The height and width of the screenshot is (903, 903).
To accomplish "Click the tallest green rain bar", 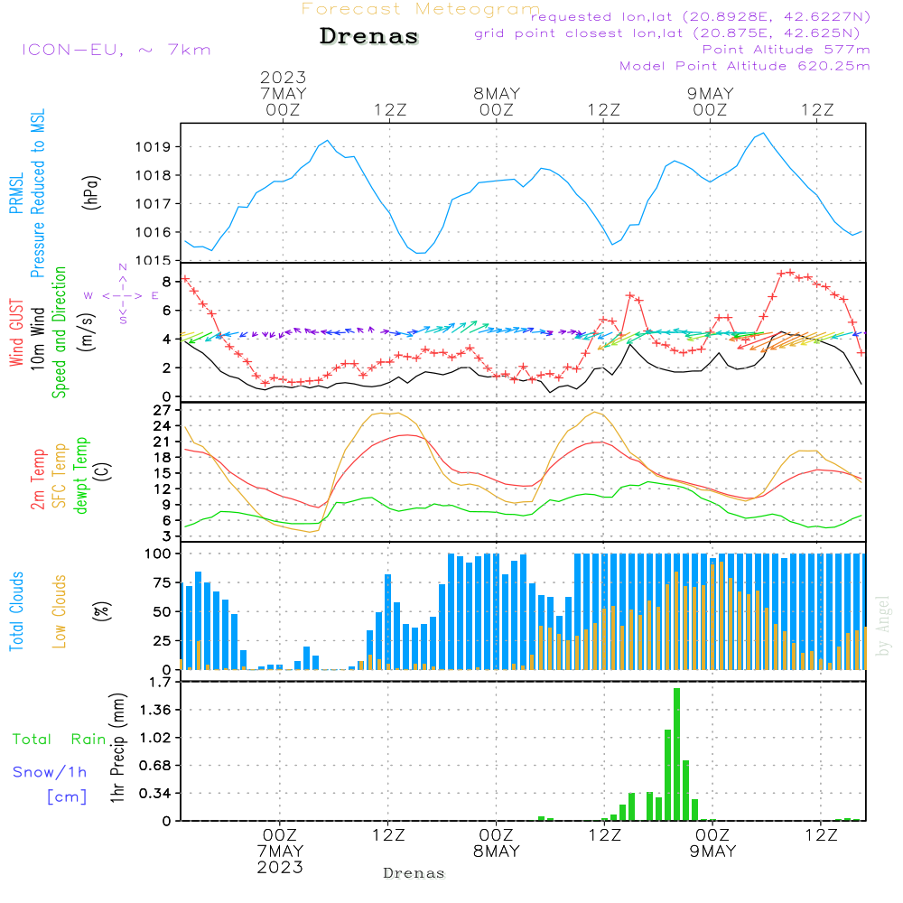I will point(676,754).
